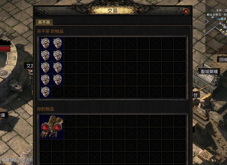Click the 交易 title banner

pos(113,11)
